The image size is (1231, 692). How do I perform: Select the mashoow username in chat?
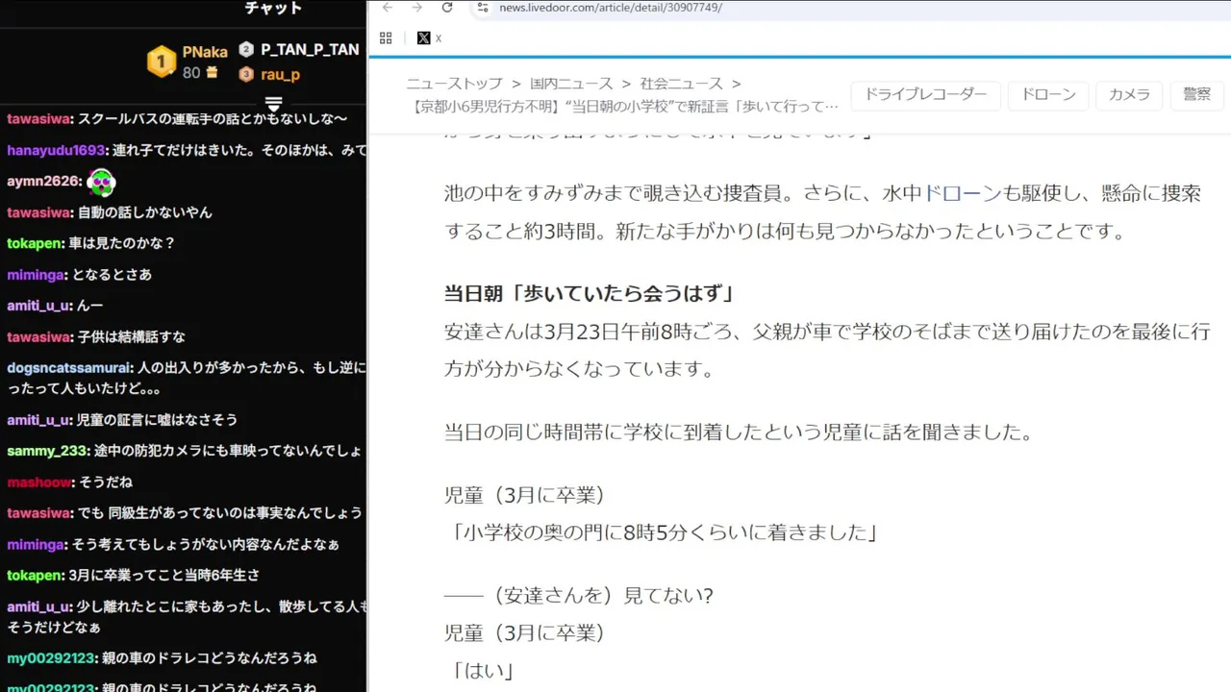tap(38, 482)
